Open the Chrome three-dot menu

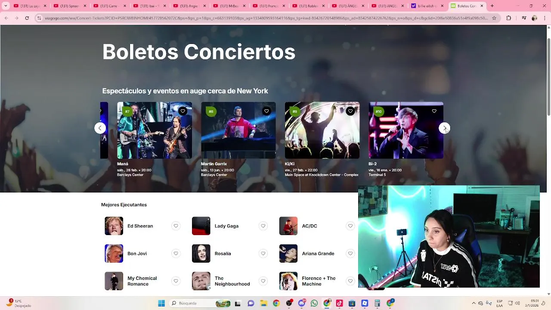click(x=545, y=18)
